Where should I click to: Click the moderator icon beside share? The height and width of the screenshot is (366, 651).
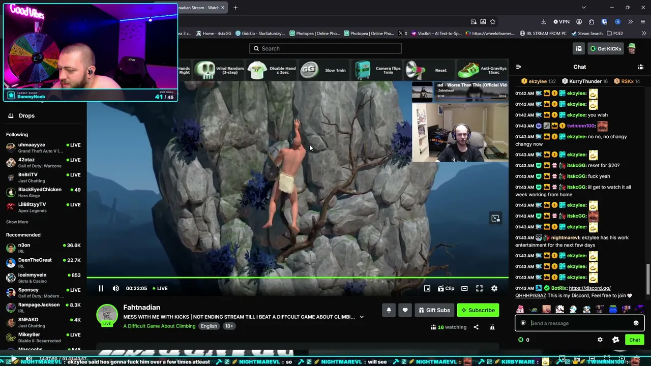492,327
